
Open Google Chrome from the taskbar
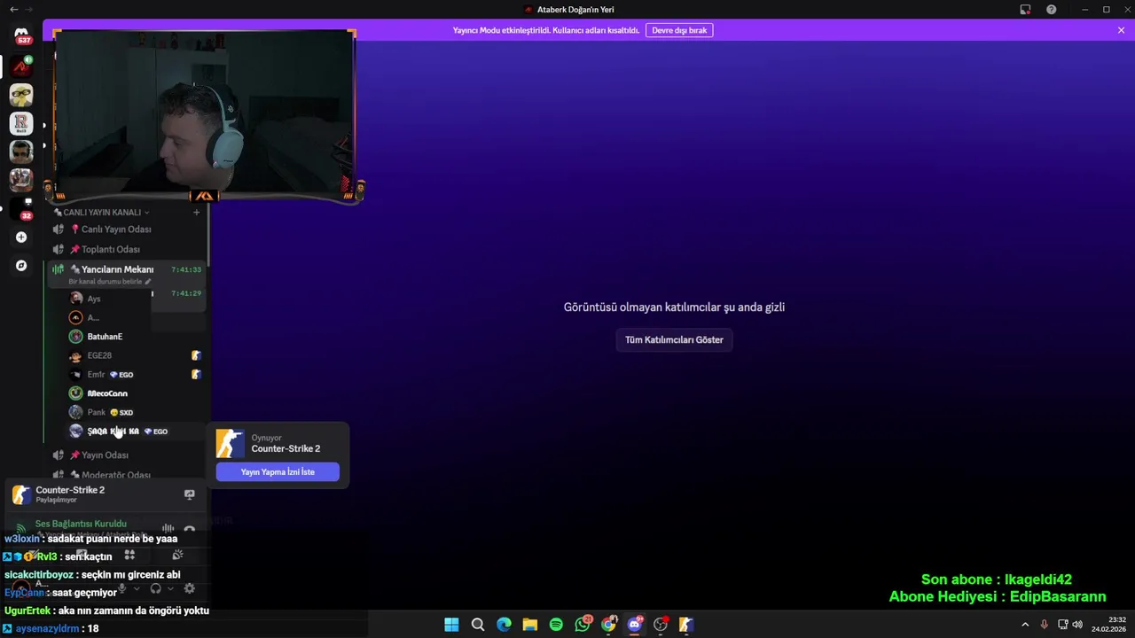point(608,625)
